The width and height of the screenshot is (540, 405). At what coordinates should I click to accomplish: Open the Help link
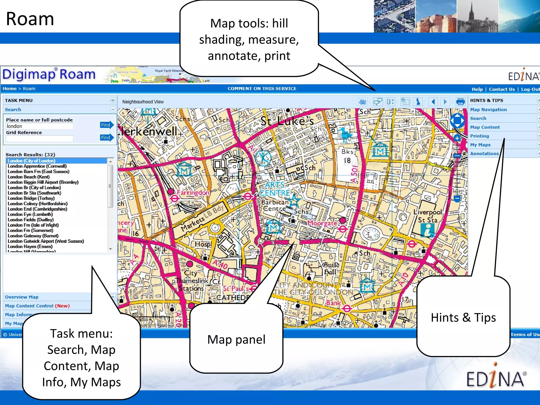477,89
